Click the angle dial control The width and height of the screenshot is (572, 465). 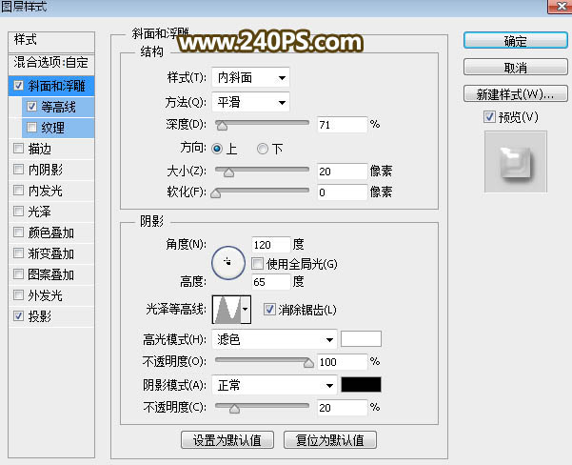(228, 263)
